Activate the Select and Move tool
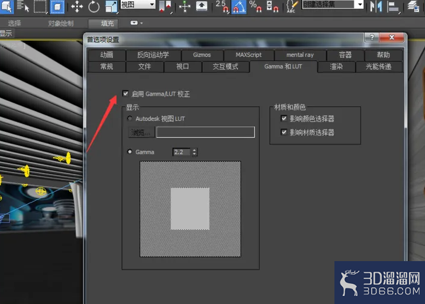 77,6
